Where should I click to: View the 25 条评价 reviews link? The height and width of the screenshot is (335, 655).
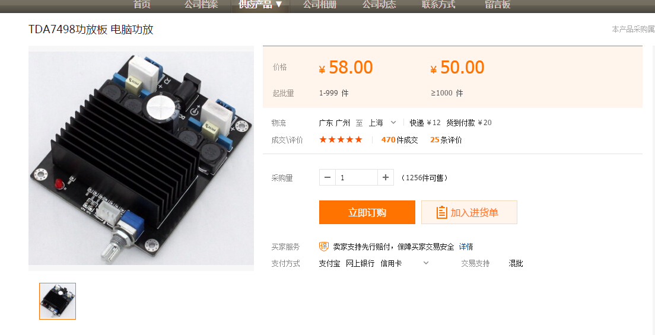[446, 140]
